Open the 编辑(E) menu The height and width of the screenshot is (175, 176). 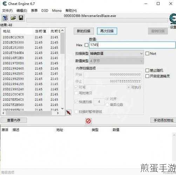pos(22,10)
